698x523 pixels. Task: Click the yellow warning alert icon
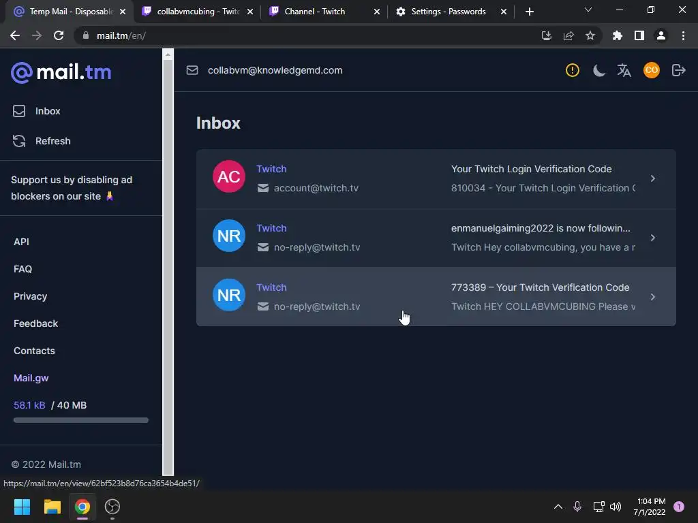572,70
